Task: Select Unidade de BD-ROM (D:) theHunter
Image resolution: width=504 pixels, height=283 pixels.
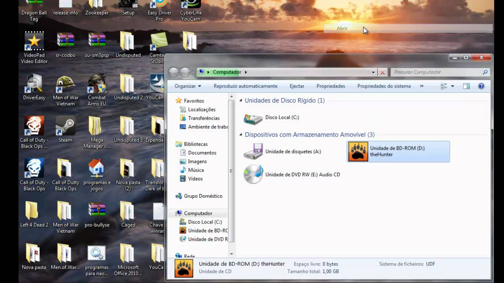Action: tap(398, 152)
